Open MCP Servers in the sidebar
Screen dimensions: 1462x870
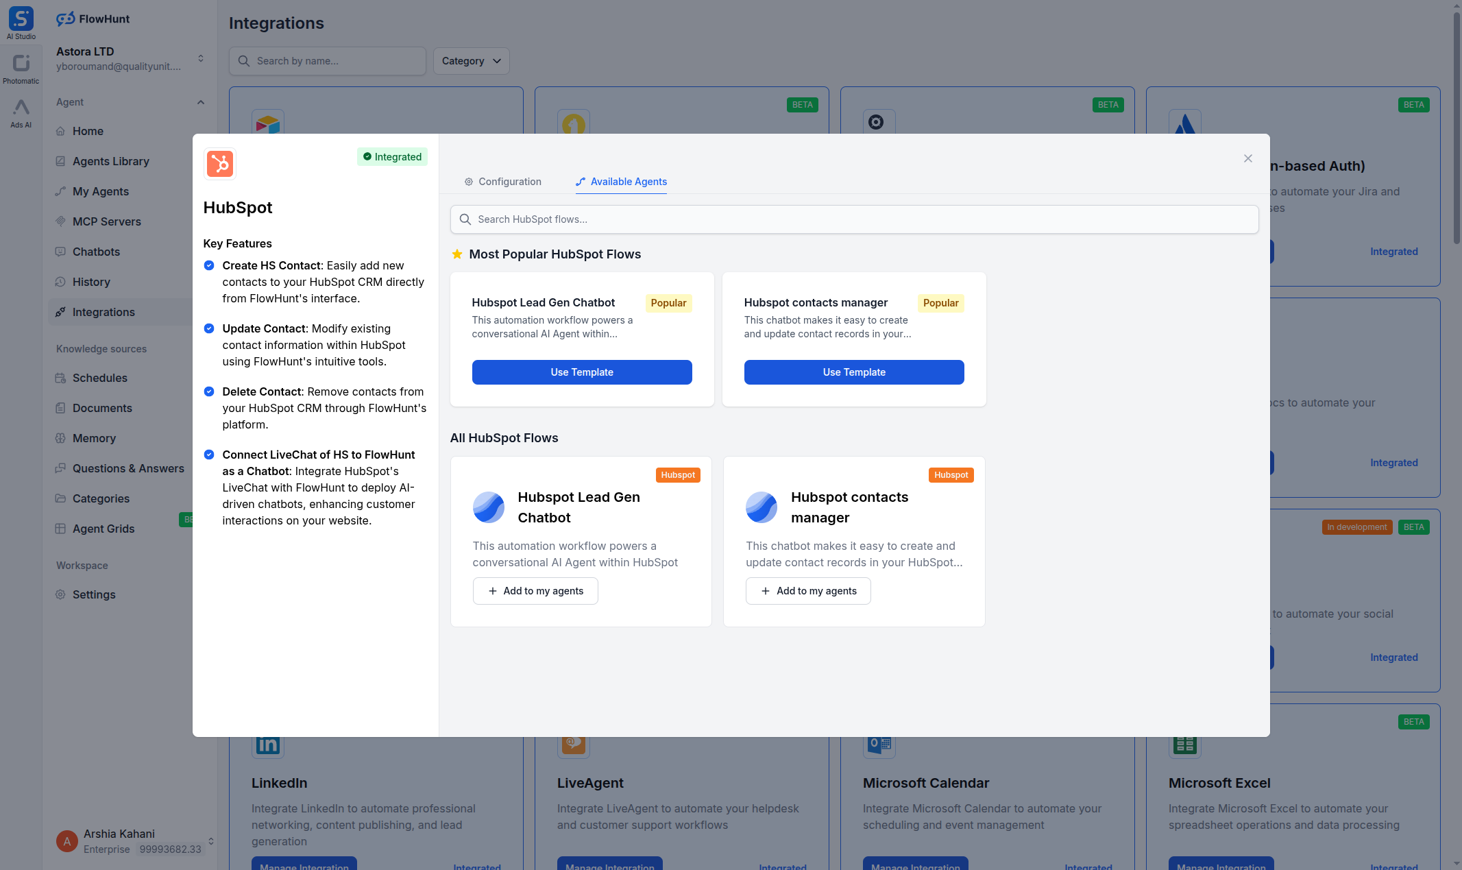[x=106, y=221]
